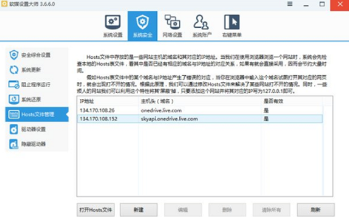Viewport: 349px width, 224px height.
Task: Click 是 in the skyapi.onedrive.live.com row
Action: pos(266,119)
